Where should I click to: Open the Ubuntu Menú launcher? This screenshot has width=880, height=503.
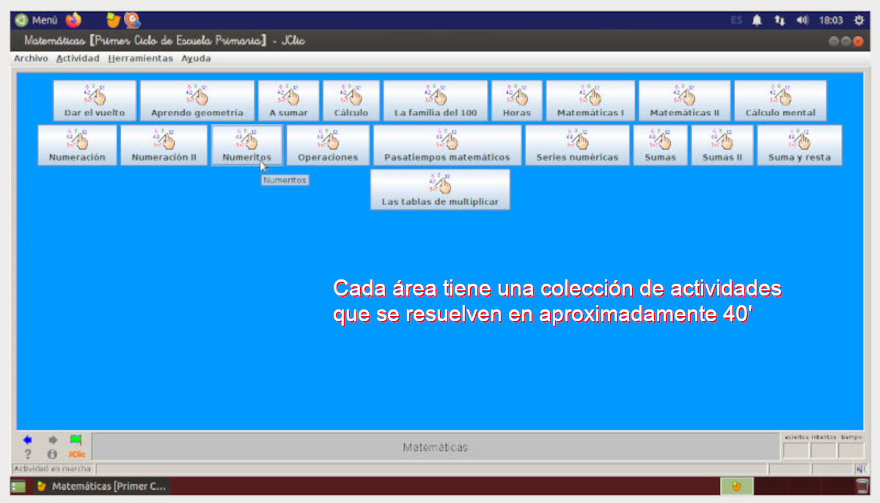(x=37, y=21)
